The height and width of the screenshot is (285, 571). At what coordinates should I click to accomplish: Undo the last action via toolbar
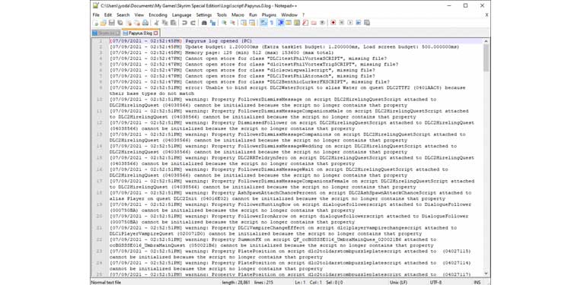tap(184, 23)
